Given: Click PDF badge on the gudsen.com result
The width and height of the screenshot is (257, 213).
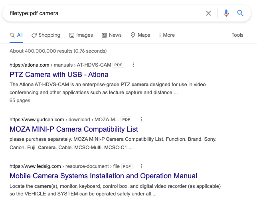Looking at the screenshot, I should point(126,119).
